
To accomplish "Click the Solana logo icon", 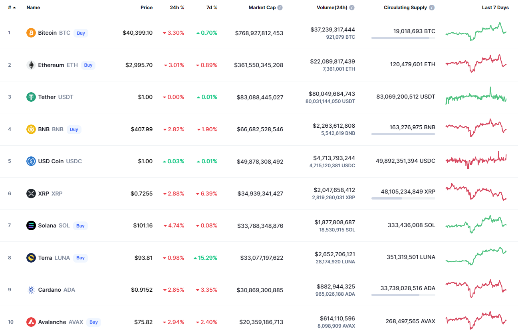I will point(31,225).
